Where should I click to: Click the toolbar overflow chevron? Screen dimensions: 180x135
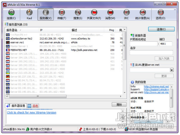tap(175, 10)
